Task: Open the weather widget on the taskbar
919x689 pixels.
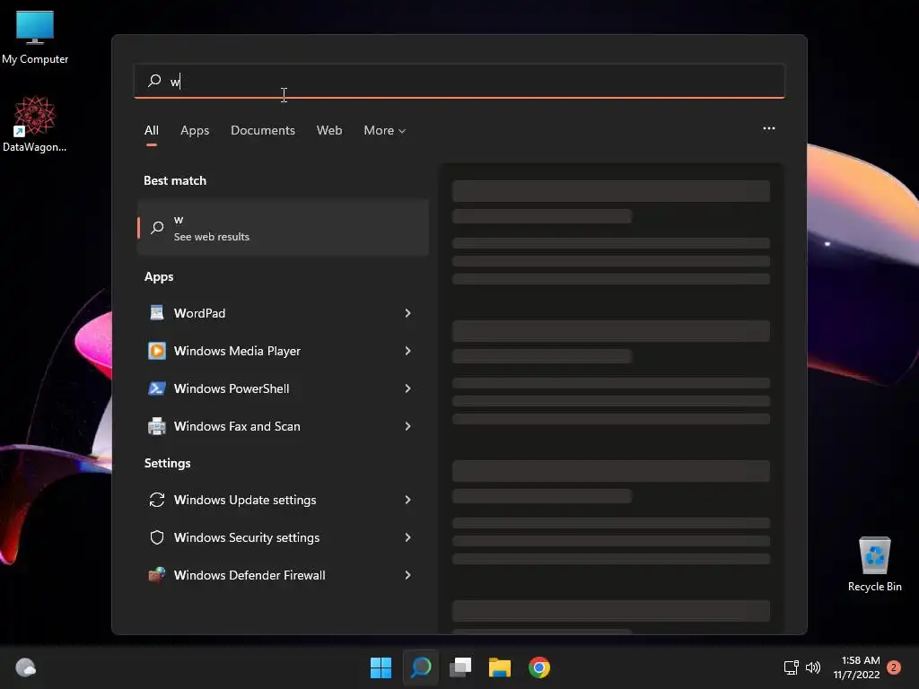Action: tap(26, 667)
